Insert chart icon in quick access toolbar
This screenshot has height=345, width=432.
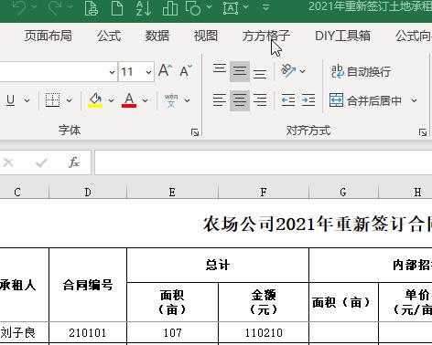[x=170, y=8]
